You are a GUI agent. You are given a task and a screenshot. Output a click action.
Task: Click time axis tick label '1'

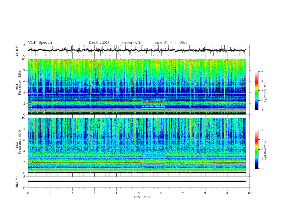50,193
